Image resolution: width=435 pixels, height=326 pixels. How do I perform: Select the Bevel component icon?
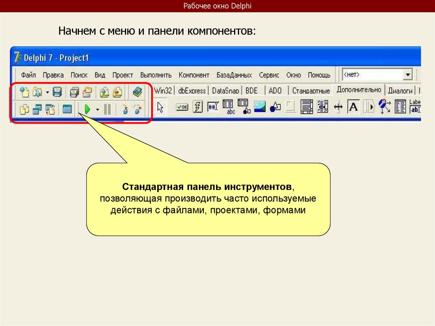291,107
